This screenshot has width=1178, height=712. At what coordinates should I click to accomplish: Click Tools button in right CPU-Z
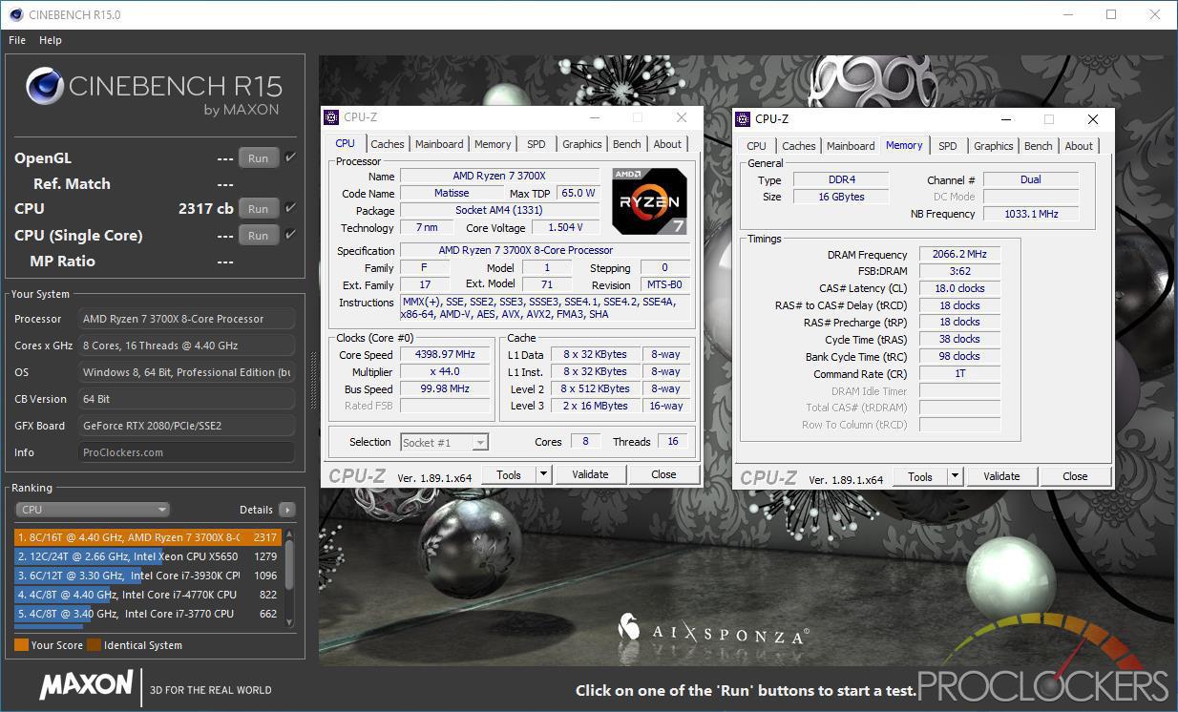[x=920, y=476]
